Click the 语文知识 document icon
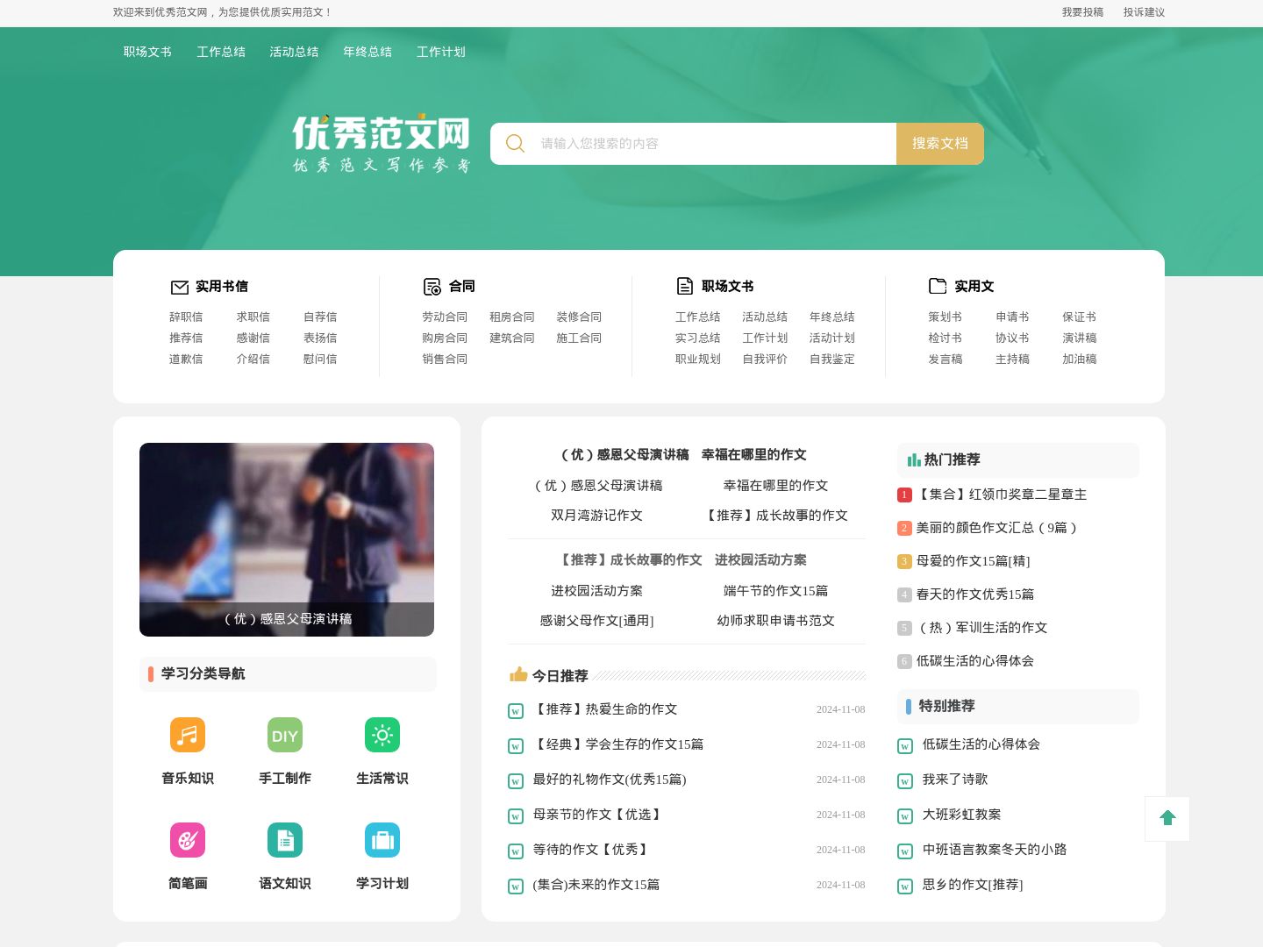 285,840
